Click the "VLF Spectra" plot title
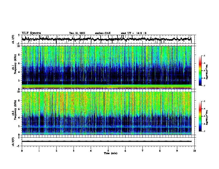 coord(31,33)
